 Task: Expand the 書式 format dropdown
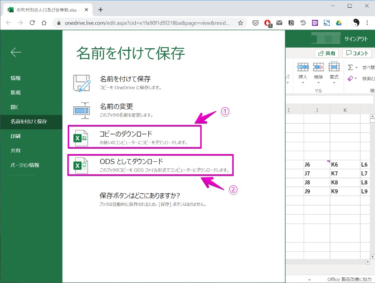tap(334, 83)
